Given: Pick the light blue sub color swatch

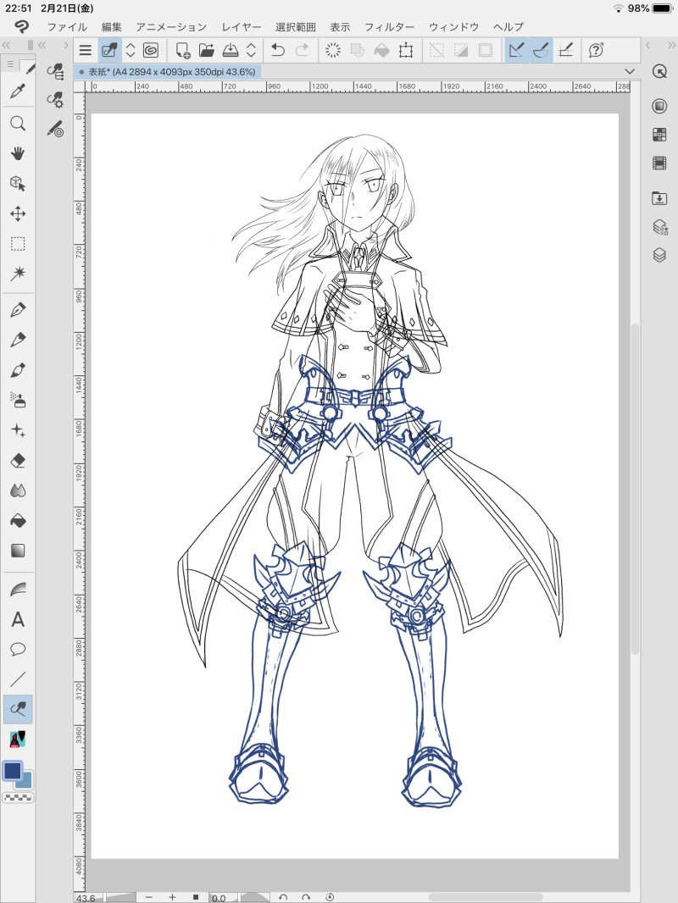Looking at the screenshot, I should point(26,782).
